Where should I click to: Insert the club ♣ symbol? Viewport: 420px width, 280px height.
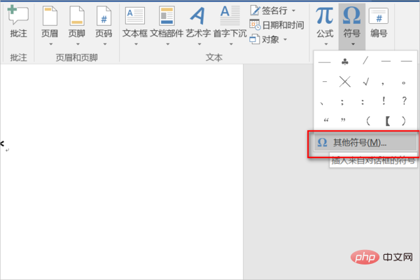pos(344,62)
